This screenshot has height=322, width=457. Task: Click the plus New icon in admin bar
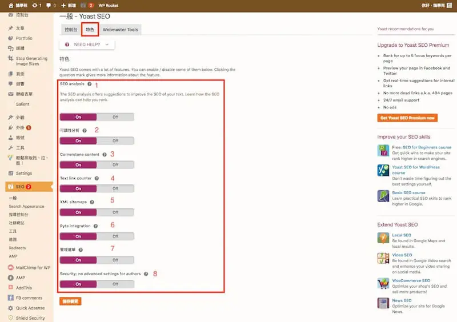63,5
